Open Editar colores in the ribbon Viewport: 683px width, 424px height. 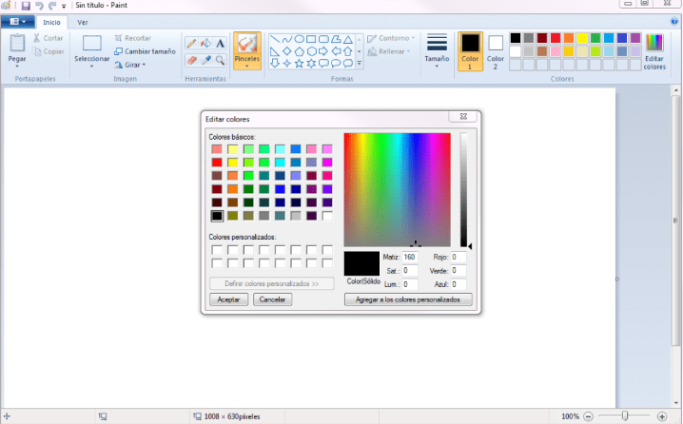click(x=654, y=50)
